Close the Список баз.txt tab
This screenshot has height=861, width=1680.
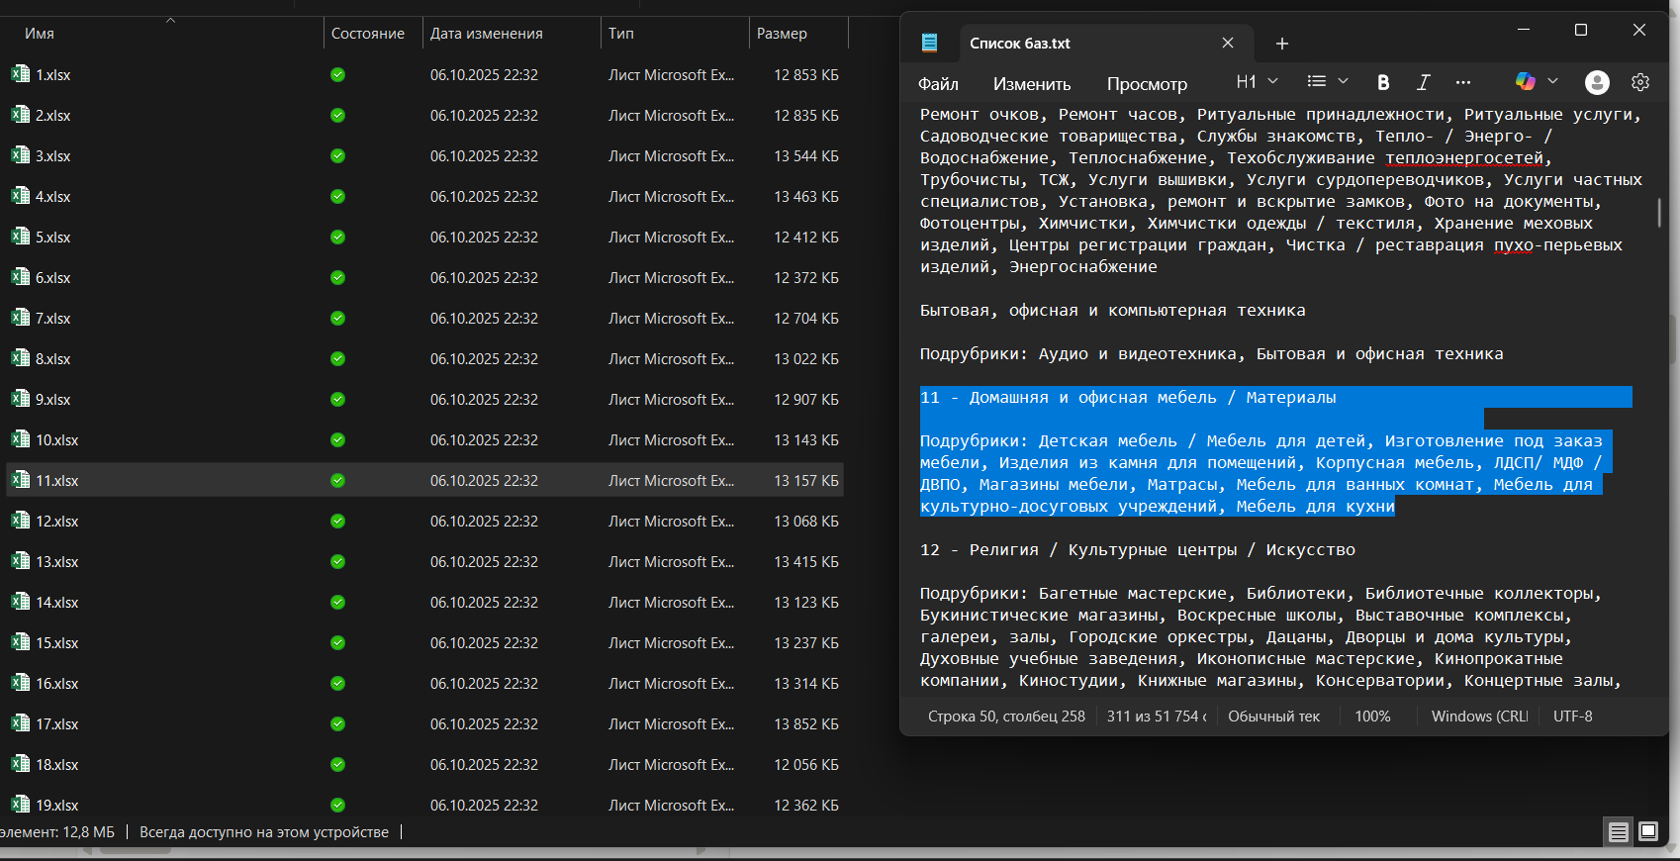click(x=1228, y=44)
